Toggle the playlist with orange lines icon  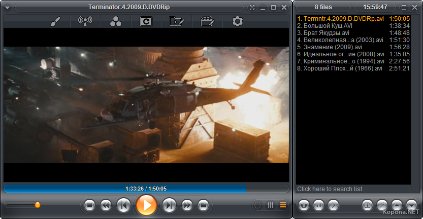[x=283, y=205]
